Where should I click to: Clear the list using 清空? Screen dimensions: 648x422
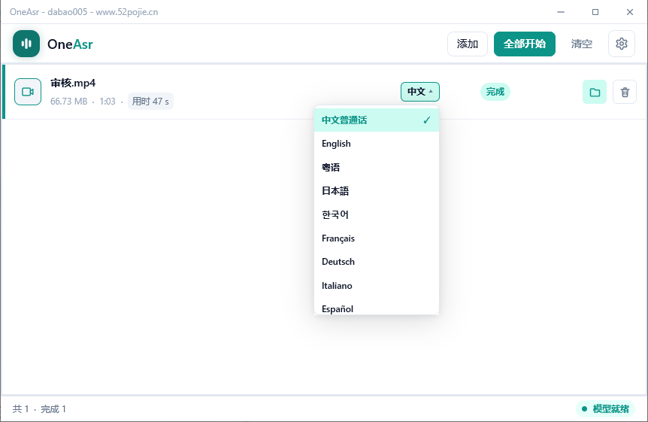(581, 44)
